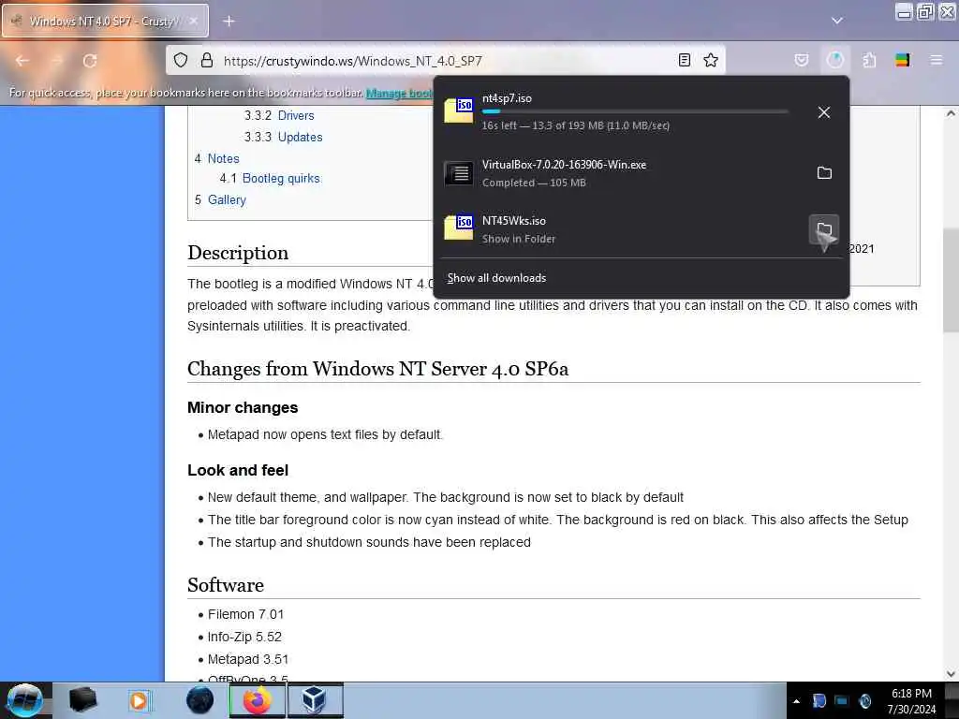The width and height of the screenshot is (959, 719).
Task: Launch the media player taskbar icon
Action: click(x=139, y=700)
